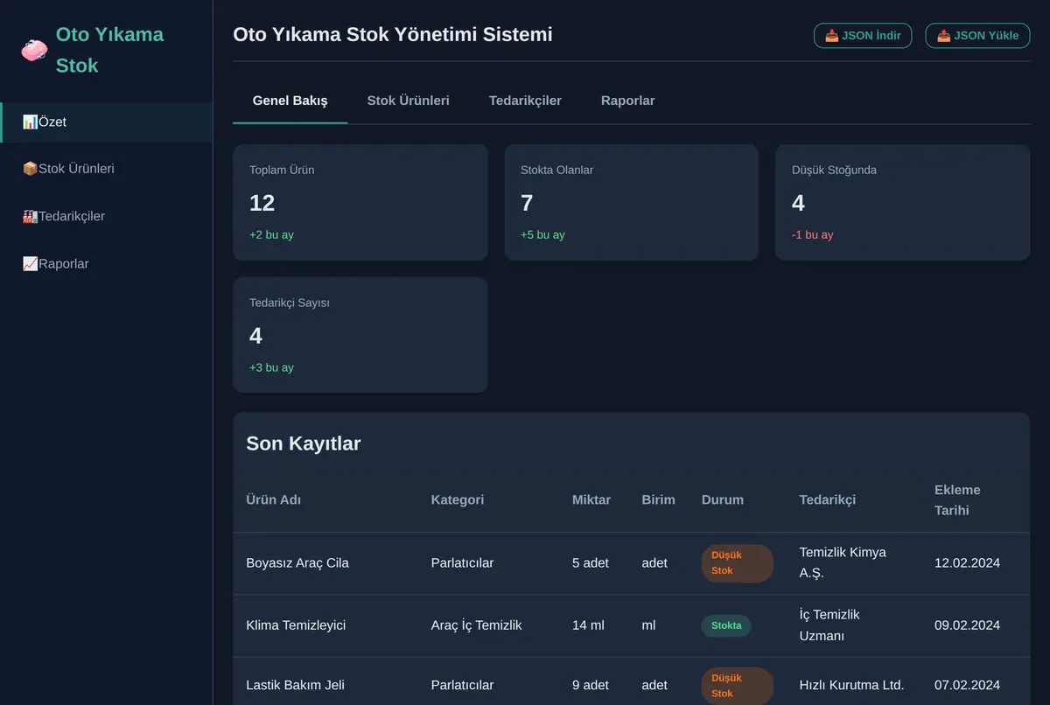The image size is (1050, 705).
Task: Click the İç Temizlik Uzmanı supplier cell
Action: click(829, 625)
